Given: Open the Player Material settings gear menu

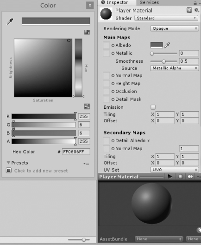Looking at the screenshot, I should 197,10.
